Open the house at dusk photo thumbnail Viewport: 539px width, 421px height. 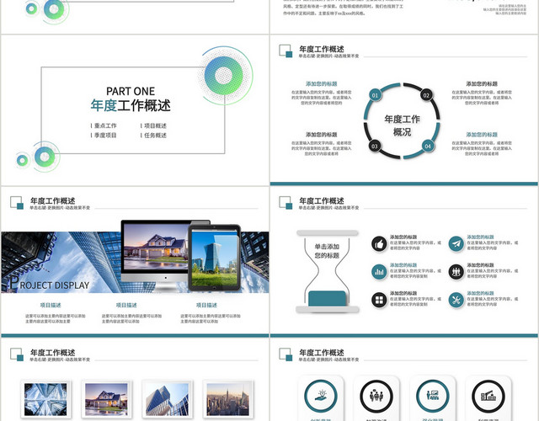tap(106, 399)
